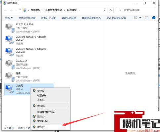Click 禁用此网络设备 toolbar button
Image resolution: width=160 pixels, height=132 pixels.
click(x=27, y=18)
